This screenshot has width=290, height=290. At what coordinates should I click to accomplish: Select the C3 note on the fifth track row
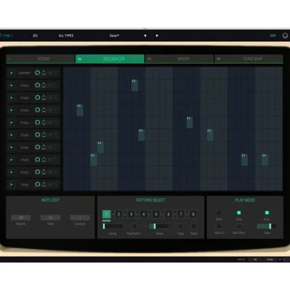[x=189, y=123]
